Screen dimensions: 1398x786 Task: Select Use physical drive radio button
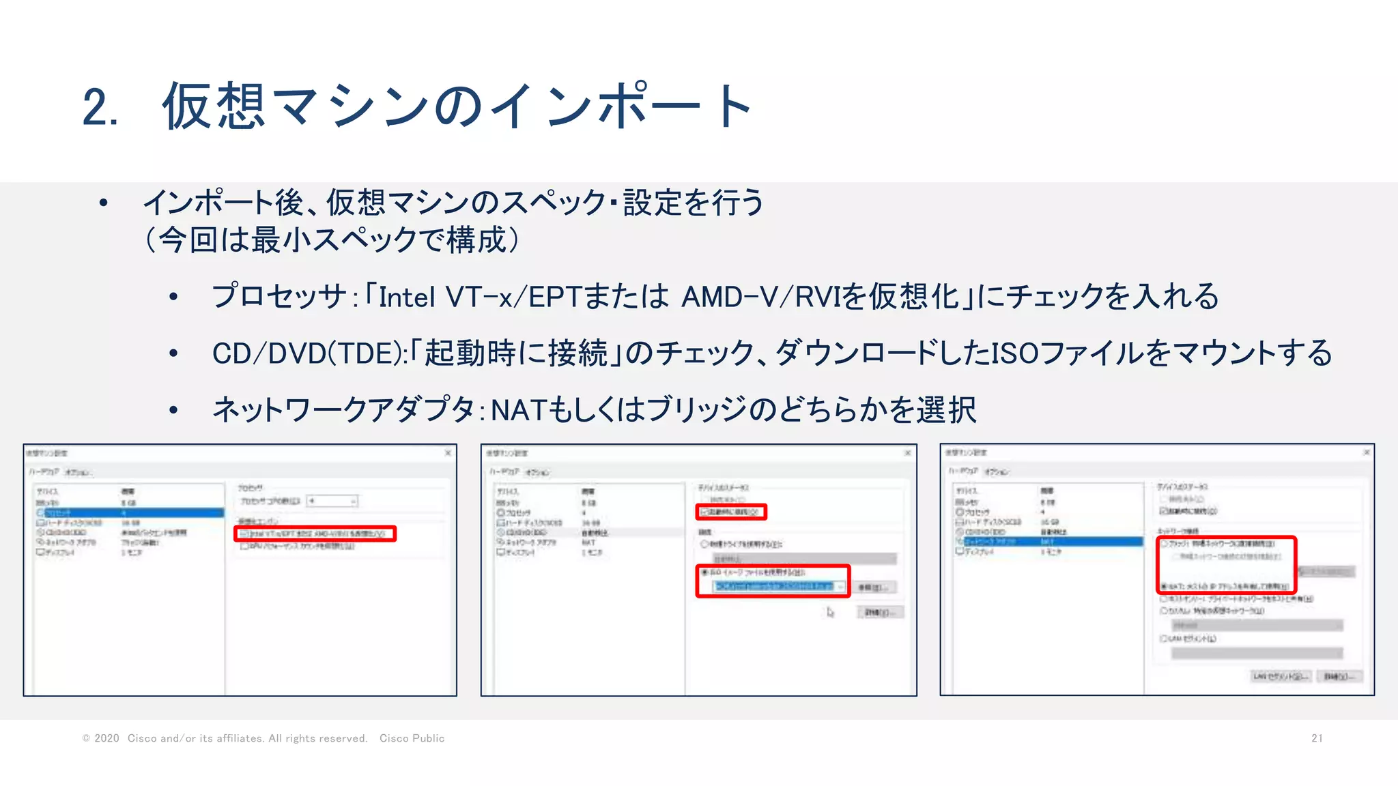pos(705,544)
